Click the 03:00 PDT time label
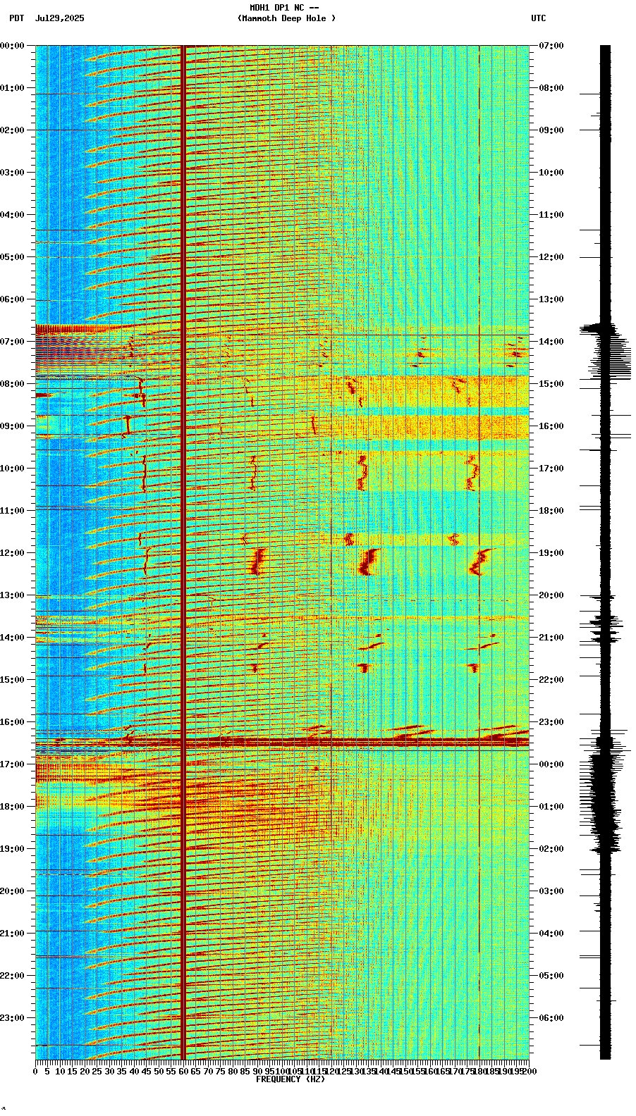This screenshot has width=636, height=1116. [x=12, y=173]
